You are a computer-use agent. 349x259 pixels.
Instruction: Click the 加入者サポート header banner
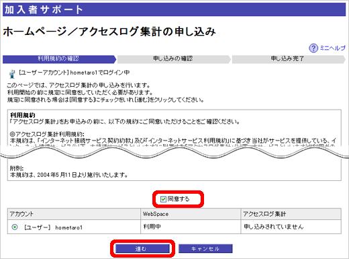174,9
